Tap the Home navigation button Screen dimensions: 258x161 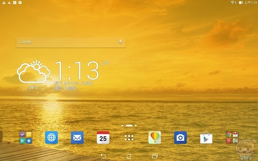[x=129, y=156]
